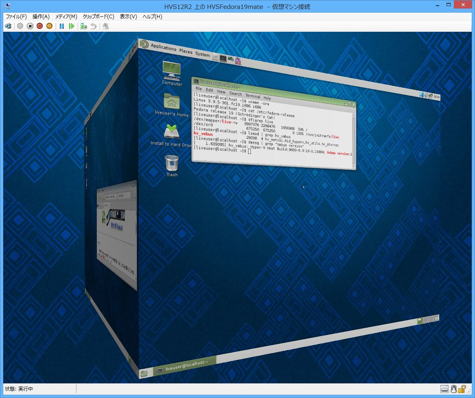Click the Checkpoint snapshot toolbar icon
This screenshot has width=475, height=398.
(x=84, y=26)
